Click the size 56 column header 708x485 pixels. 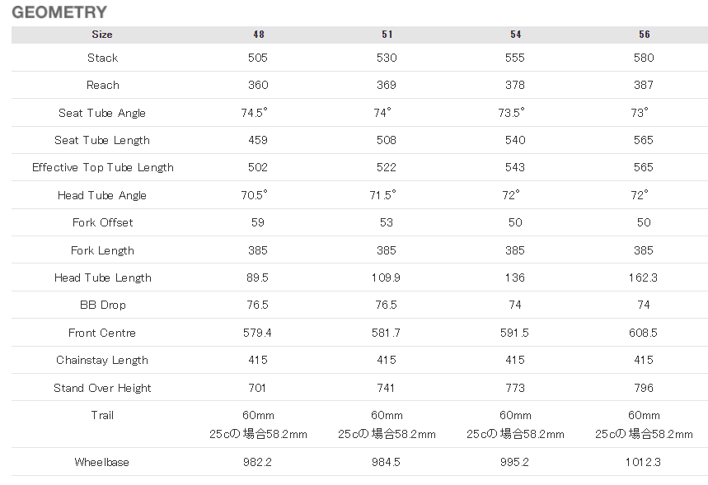click(644, 35)
